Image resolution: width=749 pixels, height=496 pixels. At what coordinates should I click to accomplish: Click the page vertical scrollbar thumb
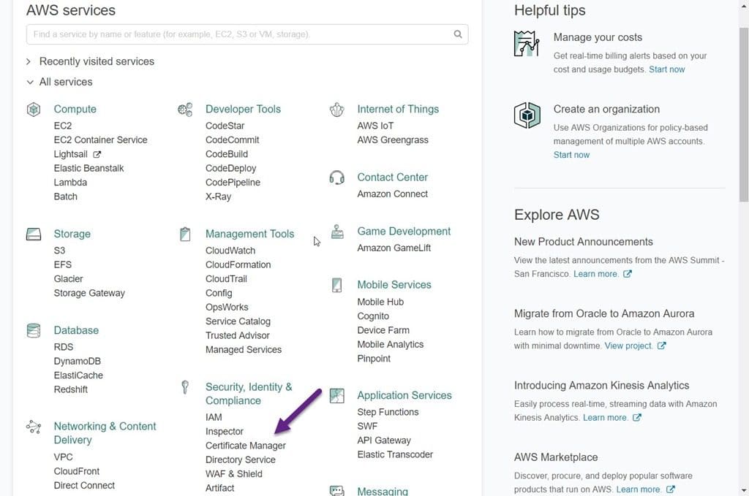click(x=744, y=115)
